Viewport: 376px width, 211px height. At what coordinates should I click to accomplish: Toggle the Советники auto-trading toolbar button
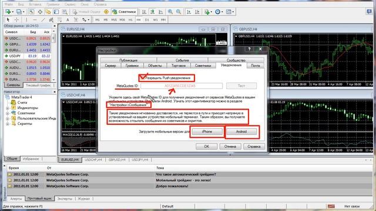click(x=124, y=12)
